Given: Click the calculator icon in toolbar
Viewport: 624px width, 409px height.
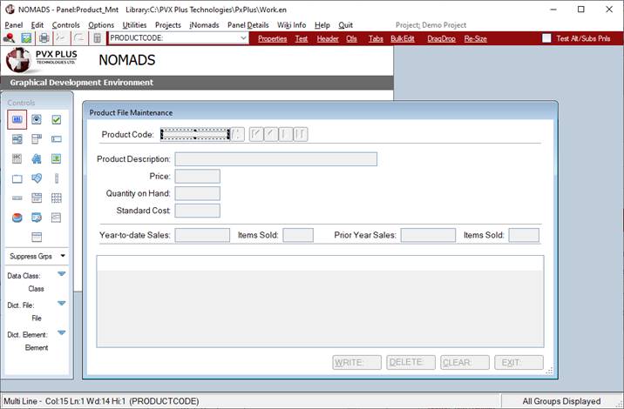Looking at the screenshot, I should pos(97,38).
